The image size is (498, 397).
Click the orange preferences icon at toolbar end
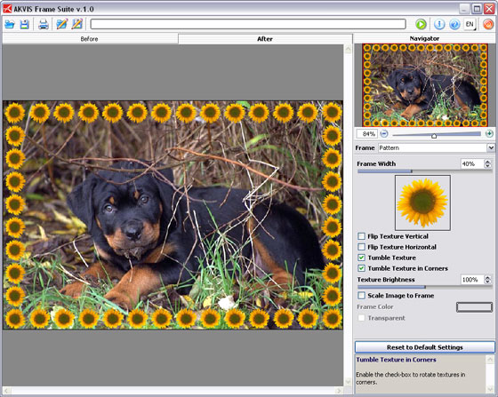click(488, 24)
